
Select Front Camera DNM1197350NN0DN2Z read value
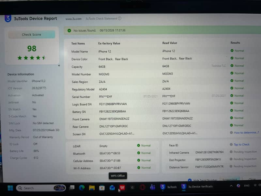(x=177, y=118)
